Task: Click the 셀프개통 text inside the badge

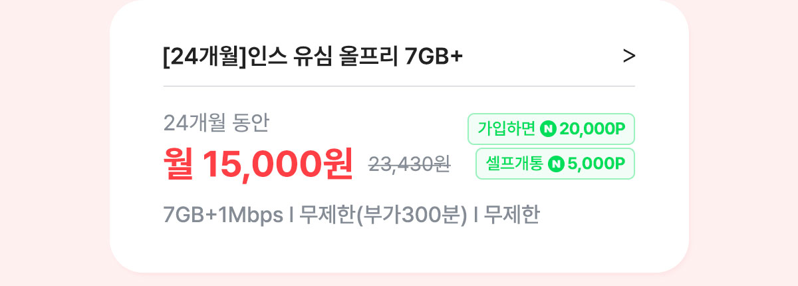Action: tap(515, 164)
